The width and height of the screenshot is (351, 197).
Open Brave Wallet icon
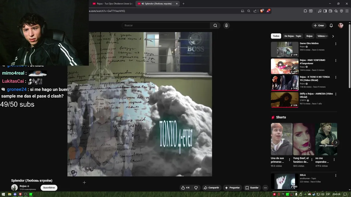click(x=330, y=11)
